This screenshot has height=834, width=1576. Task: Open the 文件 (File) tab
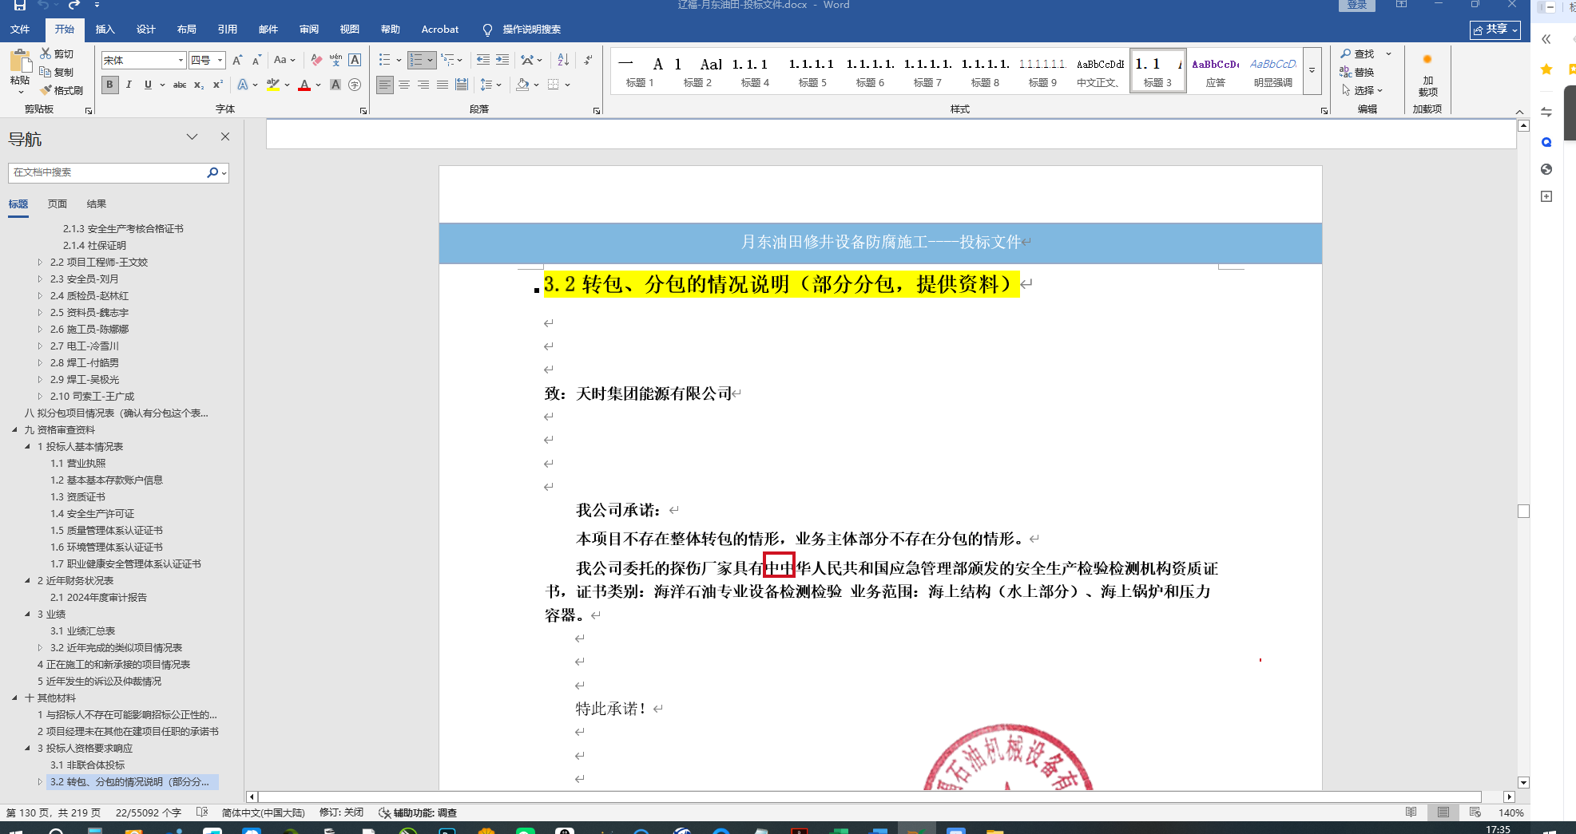[20, 30]
